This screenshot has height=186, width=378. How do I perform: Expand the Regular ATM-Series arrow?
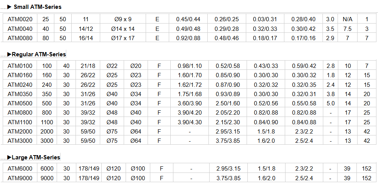(x=10, y=54)
